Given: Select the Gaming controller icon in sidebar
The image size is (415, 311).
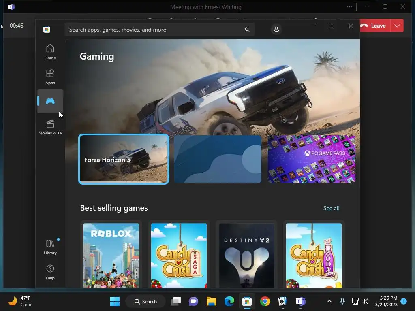Looking at the screenshot, I should (x=50, y=101).
